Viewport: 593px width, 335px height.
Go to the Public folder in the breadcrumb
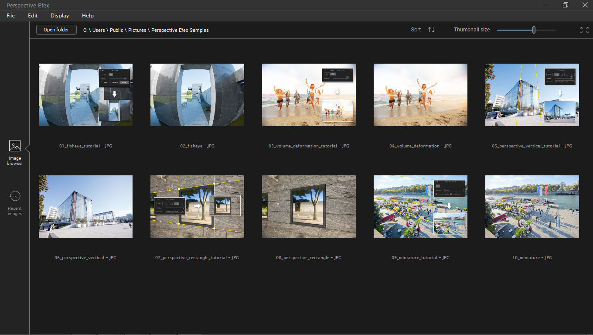coord(116,31)
